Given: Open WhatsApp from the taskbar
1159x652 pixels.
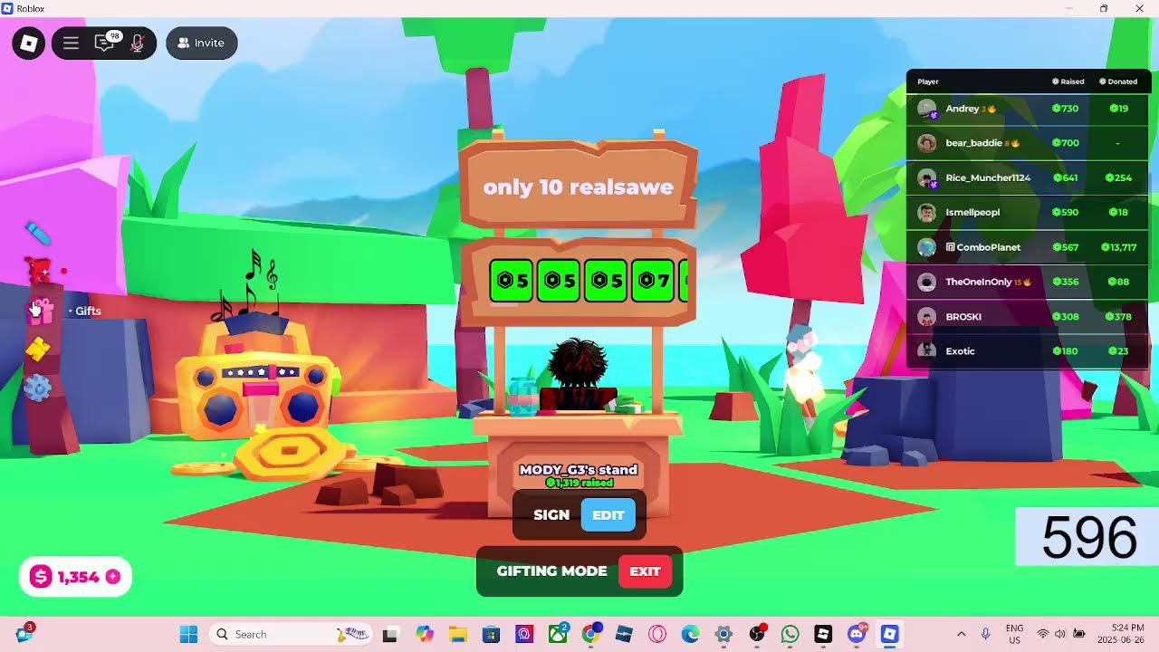Looking at the screenshot, I should point(790,634).
